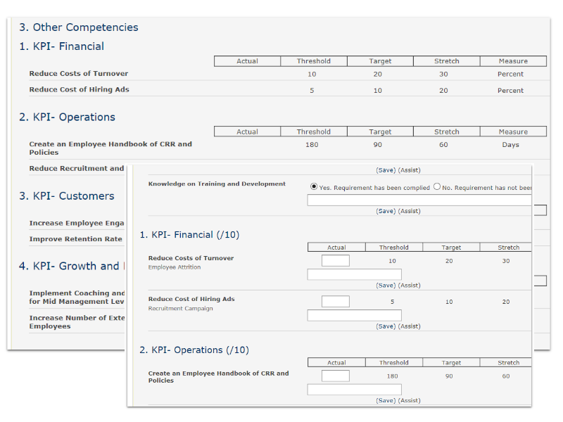
Task: Click '3. Other Competencies' heading in back window
Action: [79, 27]
